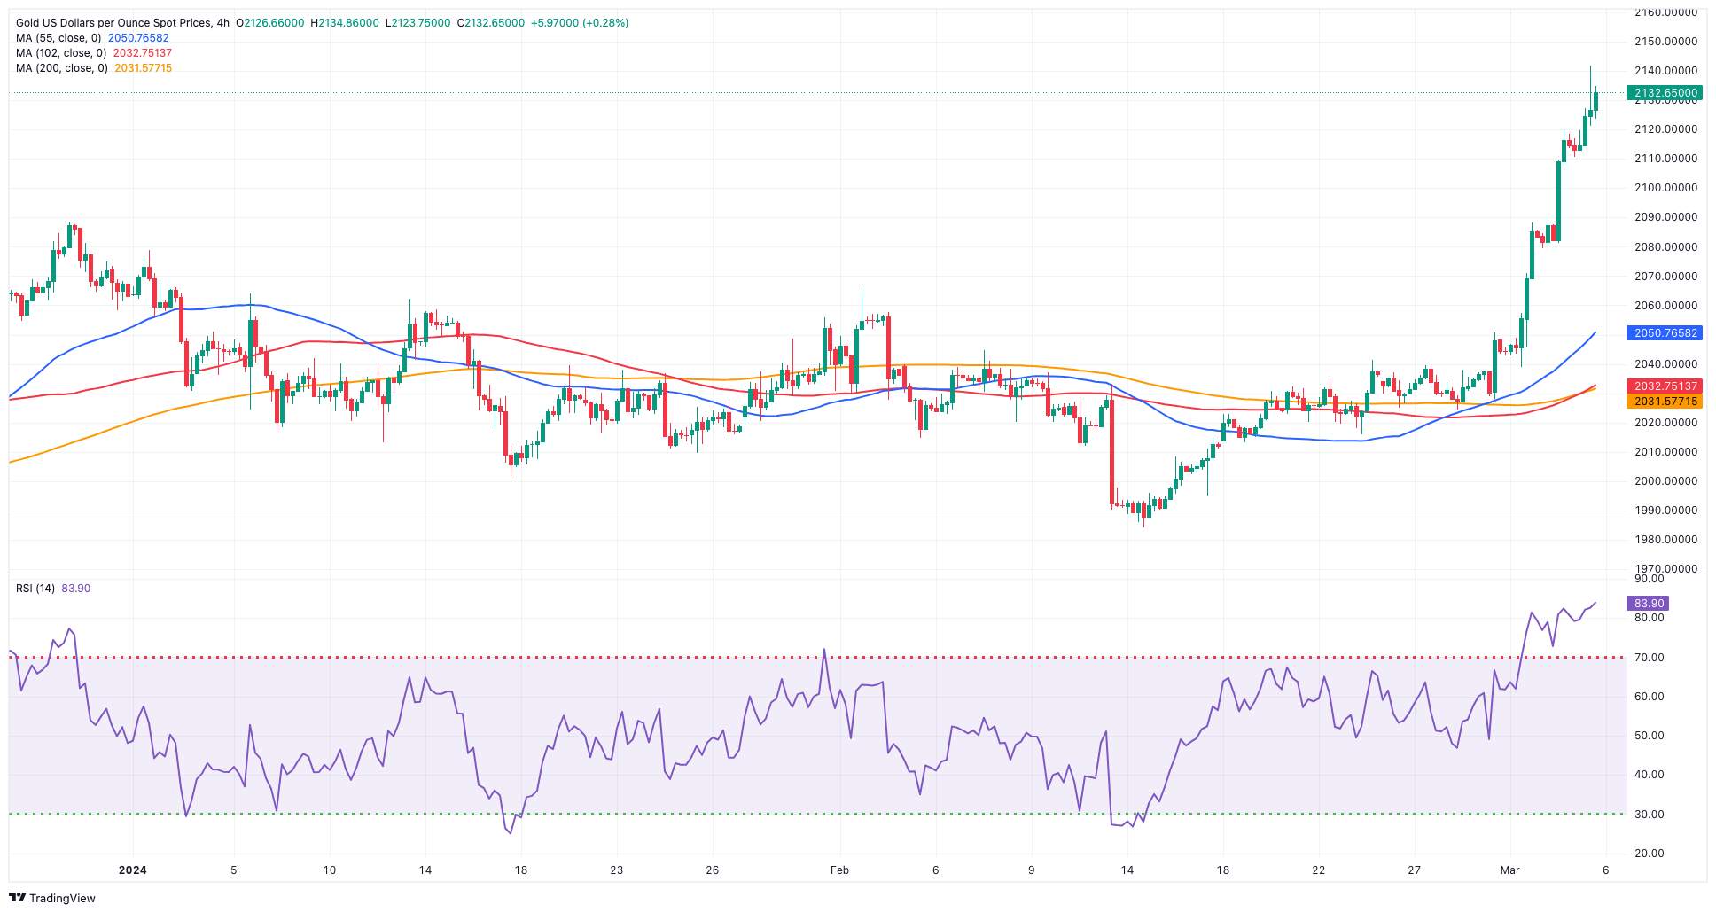
Task: Click the close value C2132.65000 in header
Action: point(490,23)
